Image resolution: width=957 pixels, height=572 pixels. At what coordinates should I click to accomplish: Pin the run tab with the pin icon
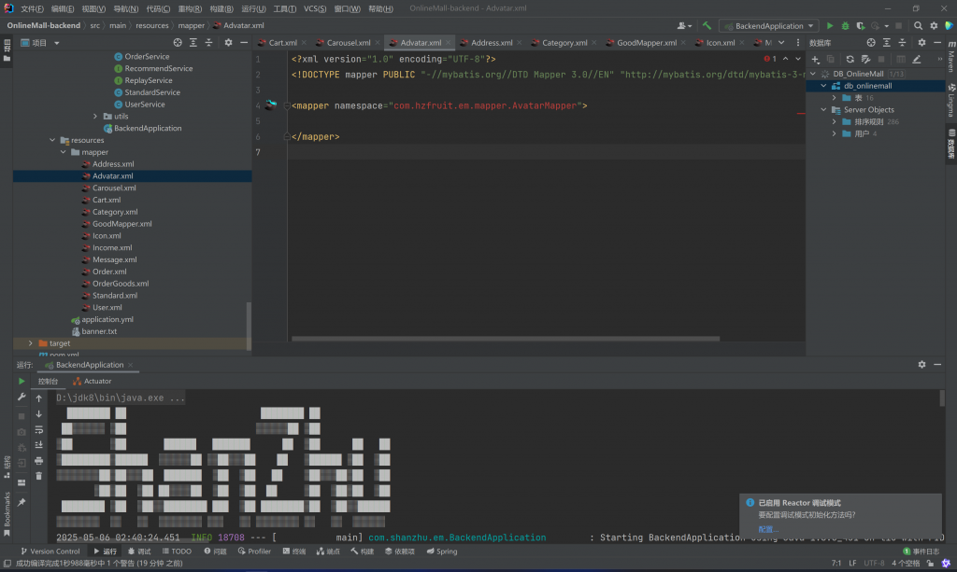pyautogui.click(x=21, y=502)
